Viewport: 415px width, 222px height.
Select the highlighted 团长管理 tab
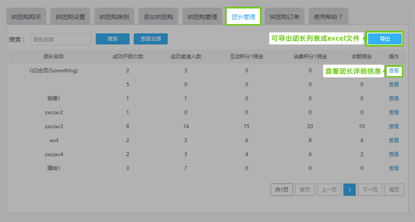(243, 17)
